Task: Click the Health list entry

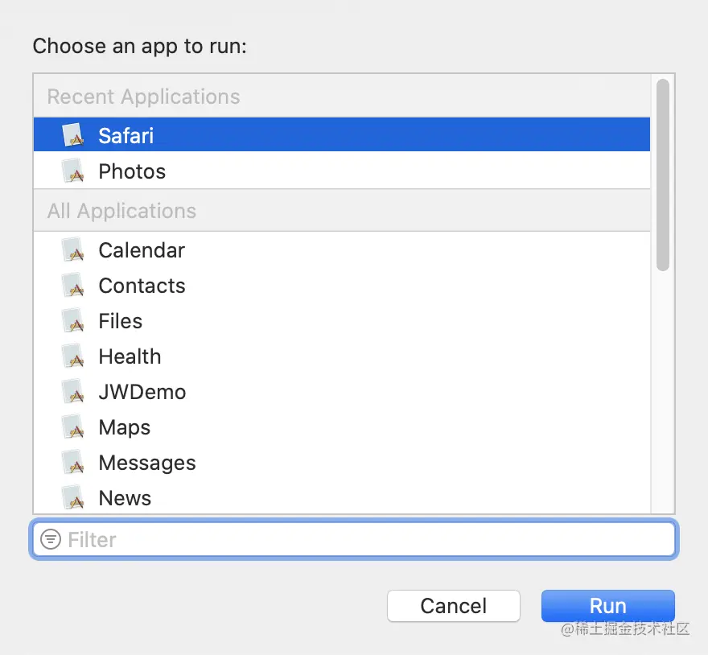Action: [130, 356]
